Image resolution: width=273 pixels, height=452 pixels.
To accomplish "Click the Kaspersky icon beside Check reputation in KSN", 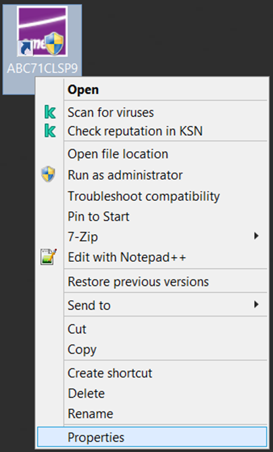I will click(50, 131).
